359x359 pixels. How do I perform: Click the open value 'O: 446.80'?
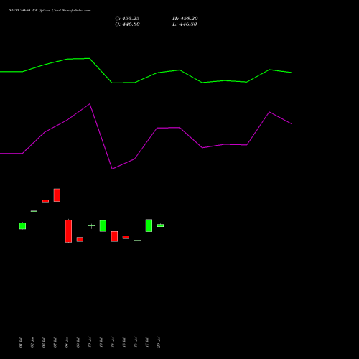point(127,24)
